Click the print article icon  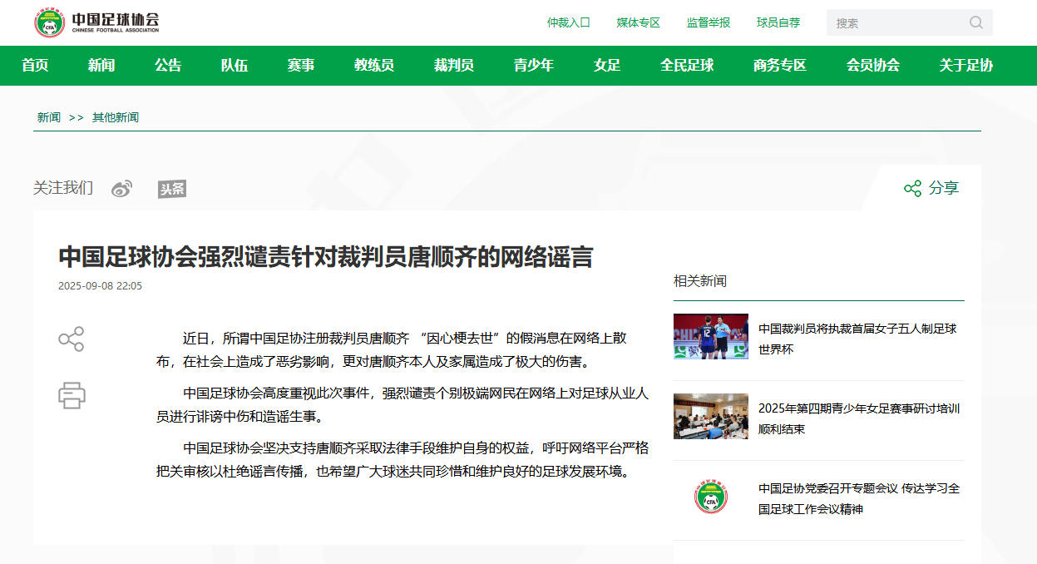72,395
